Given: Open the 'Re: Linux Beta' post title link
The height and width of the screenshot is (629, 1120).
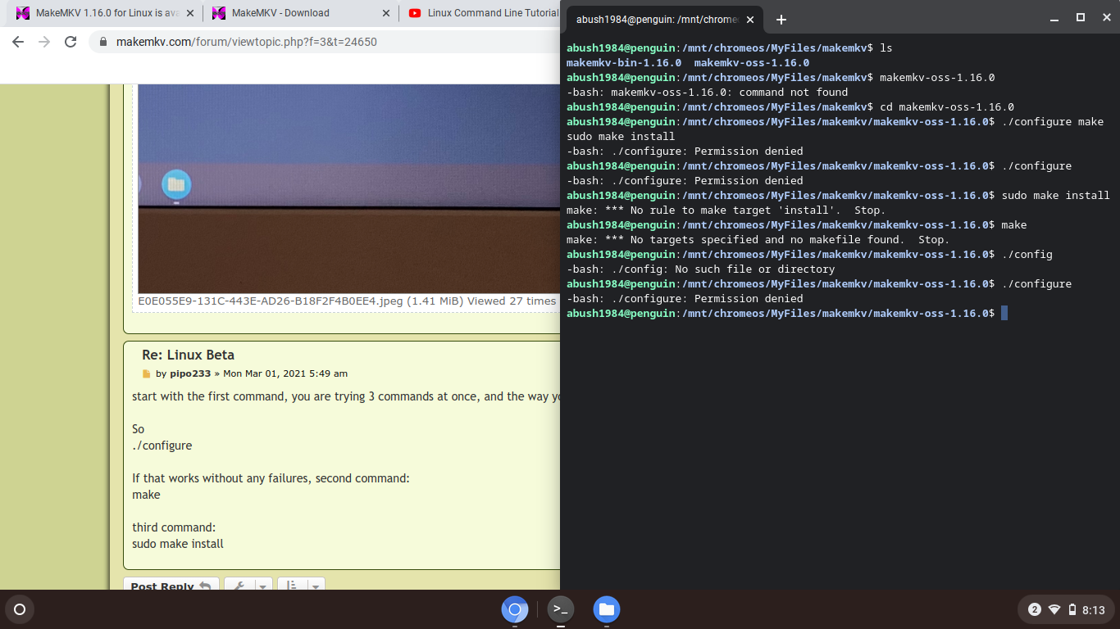Looking at the screenshot, I should tap(188, 355).
